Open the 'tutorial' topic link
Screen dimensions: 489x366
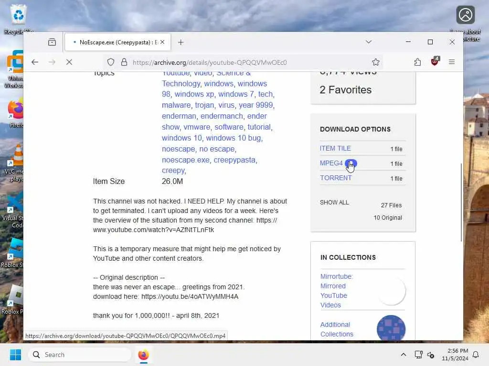click(259, 127)
